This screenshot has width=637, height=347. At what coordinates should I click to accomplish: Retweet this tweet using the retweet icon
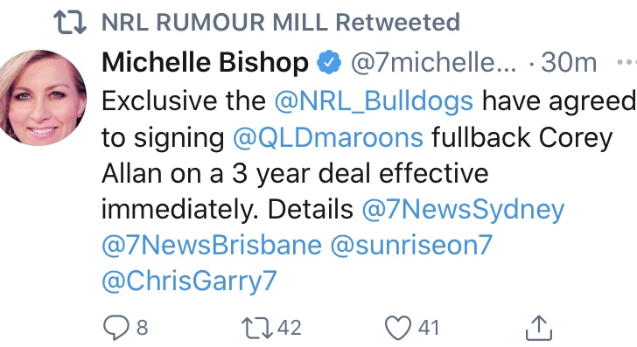pos(257,328)
